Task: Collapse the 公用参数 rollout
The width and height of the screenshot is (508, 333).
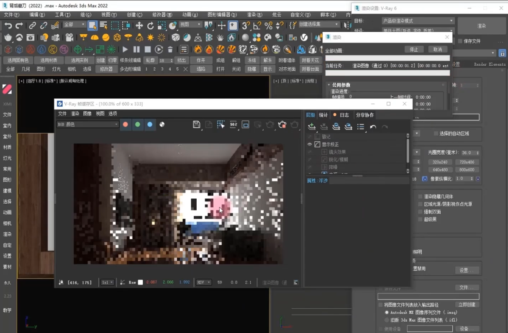Action: tap(329, 85)
